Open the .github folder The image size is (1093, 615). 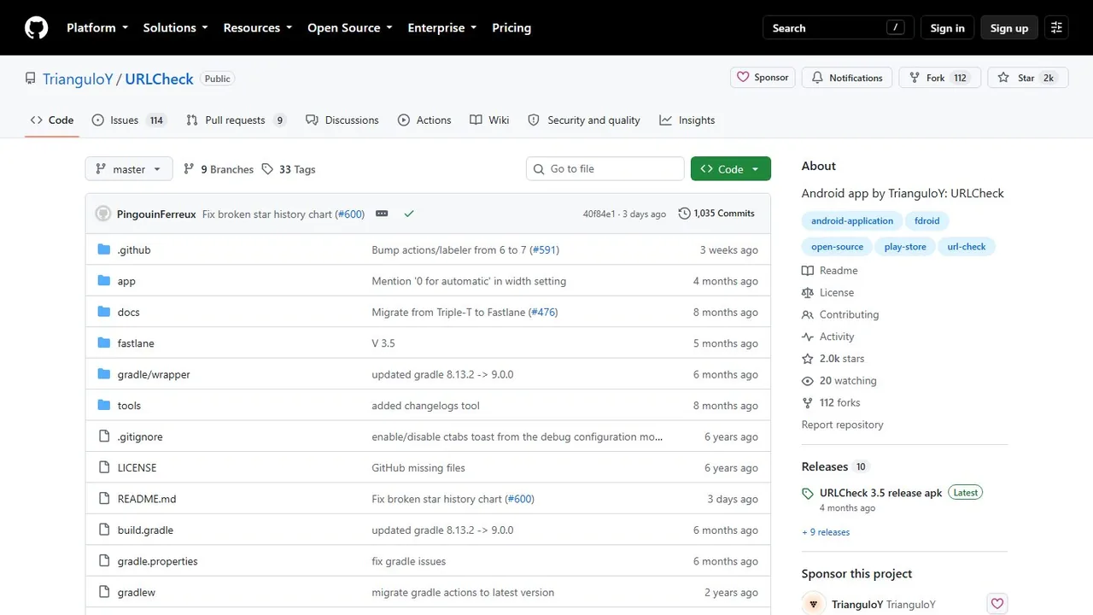134,250
